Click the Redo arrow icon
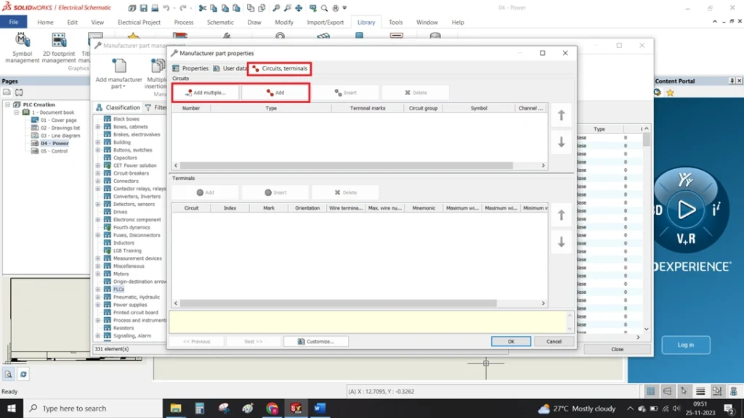This screenshot has width=744, height=418. tap(182, 7)
